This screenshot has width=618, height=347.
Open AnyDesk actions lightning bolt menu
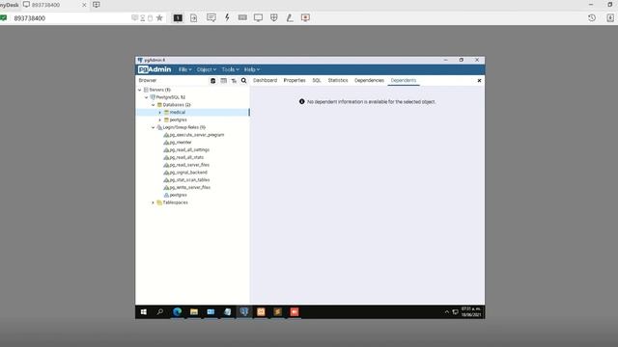(227, 17)
